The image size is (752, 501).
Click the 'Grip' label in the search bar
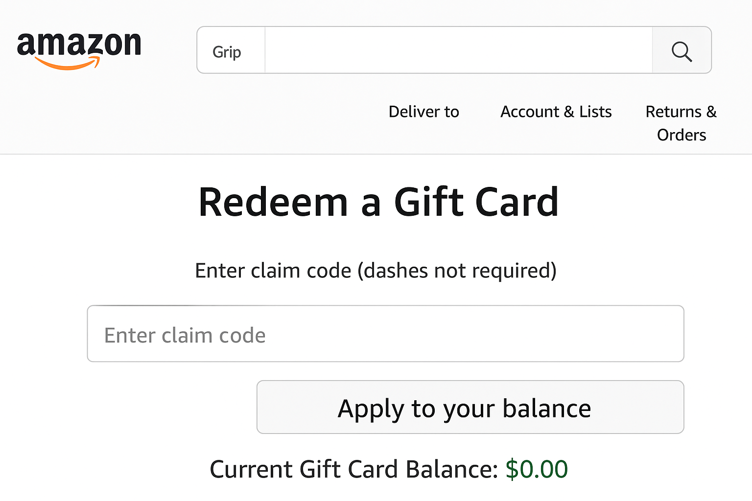pos(227,52)
